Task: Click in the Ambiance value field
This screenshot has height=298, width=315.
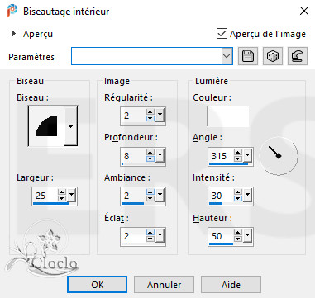Action: [133, 196]
